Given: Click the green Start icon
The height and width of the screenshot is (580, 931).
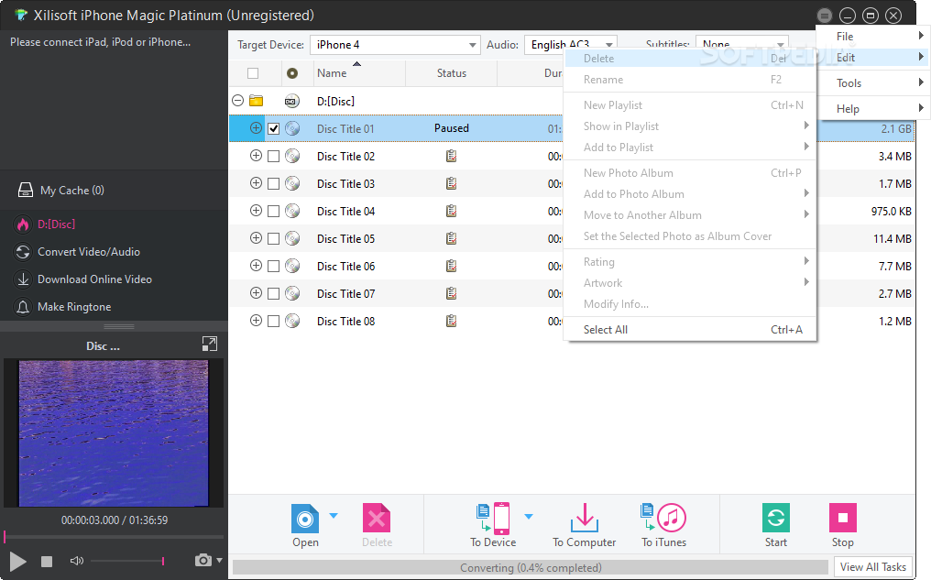Looking at the screenshot, I should click(776, 519).
